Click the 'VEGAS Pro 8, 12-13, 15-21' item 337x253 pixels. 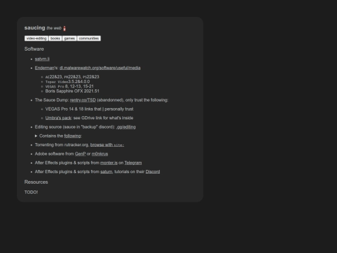[69, 86]
